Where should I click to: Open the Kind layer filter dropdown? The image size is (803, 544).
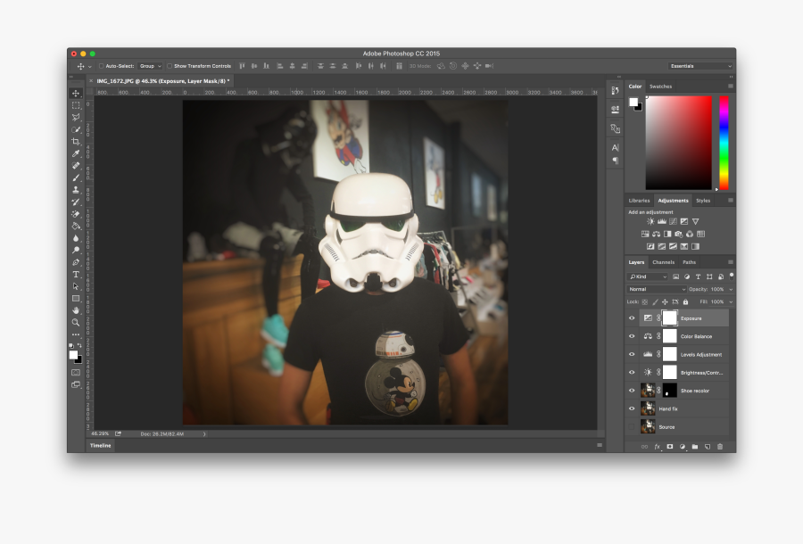[x=648, y=276]
